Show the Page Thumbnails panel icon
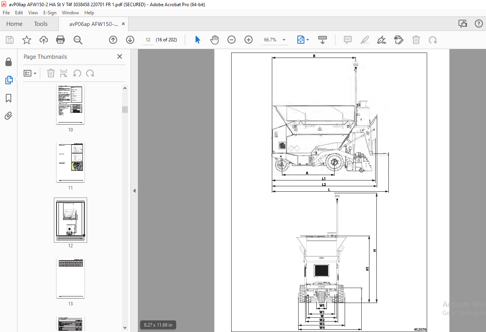 tap(9, 80)
